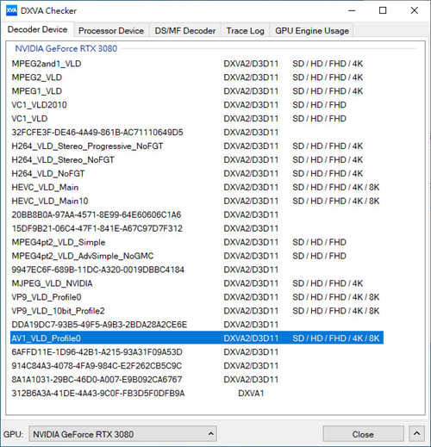Select the VC1_VLD row

pos(197,119)
